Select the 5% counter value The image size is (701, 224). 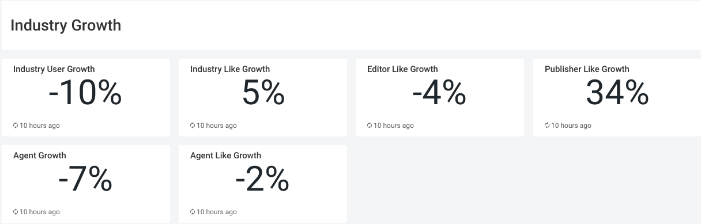click(x=263, y=93)
